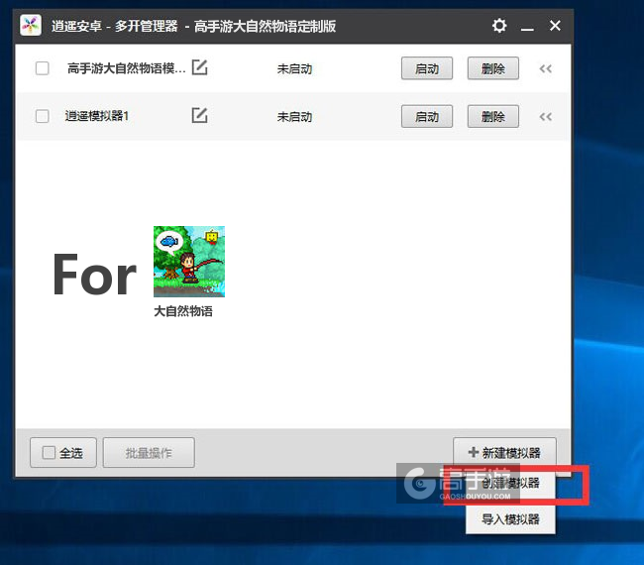
Task: Click the 批量操作 batch operations button
Action: pos(149,453)
